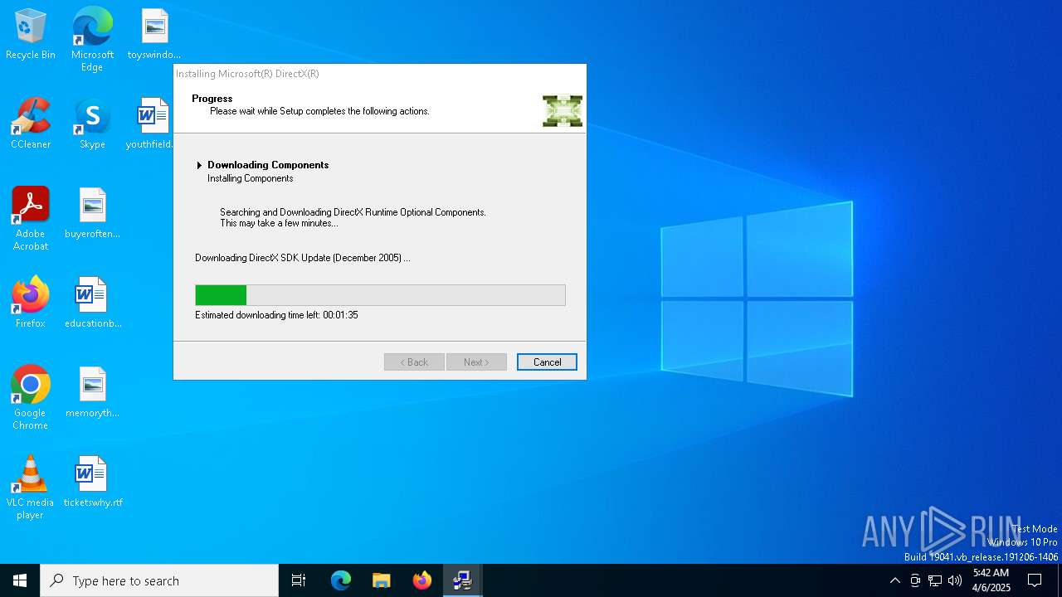Select the VLC media player desktop shortcut

(31, 488)
